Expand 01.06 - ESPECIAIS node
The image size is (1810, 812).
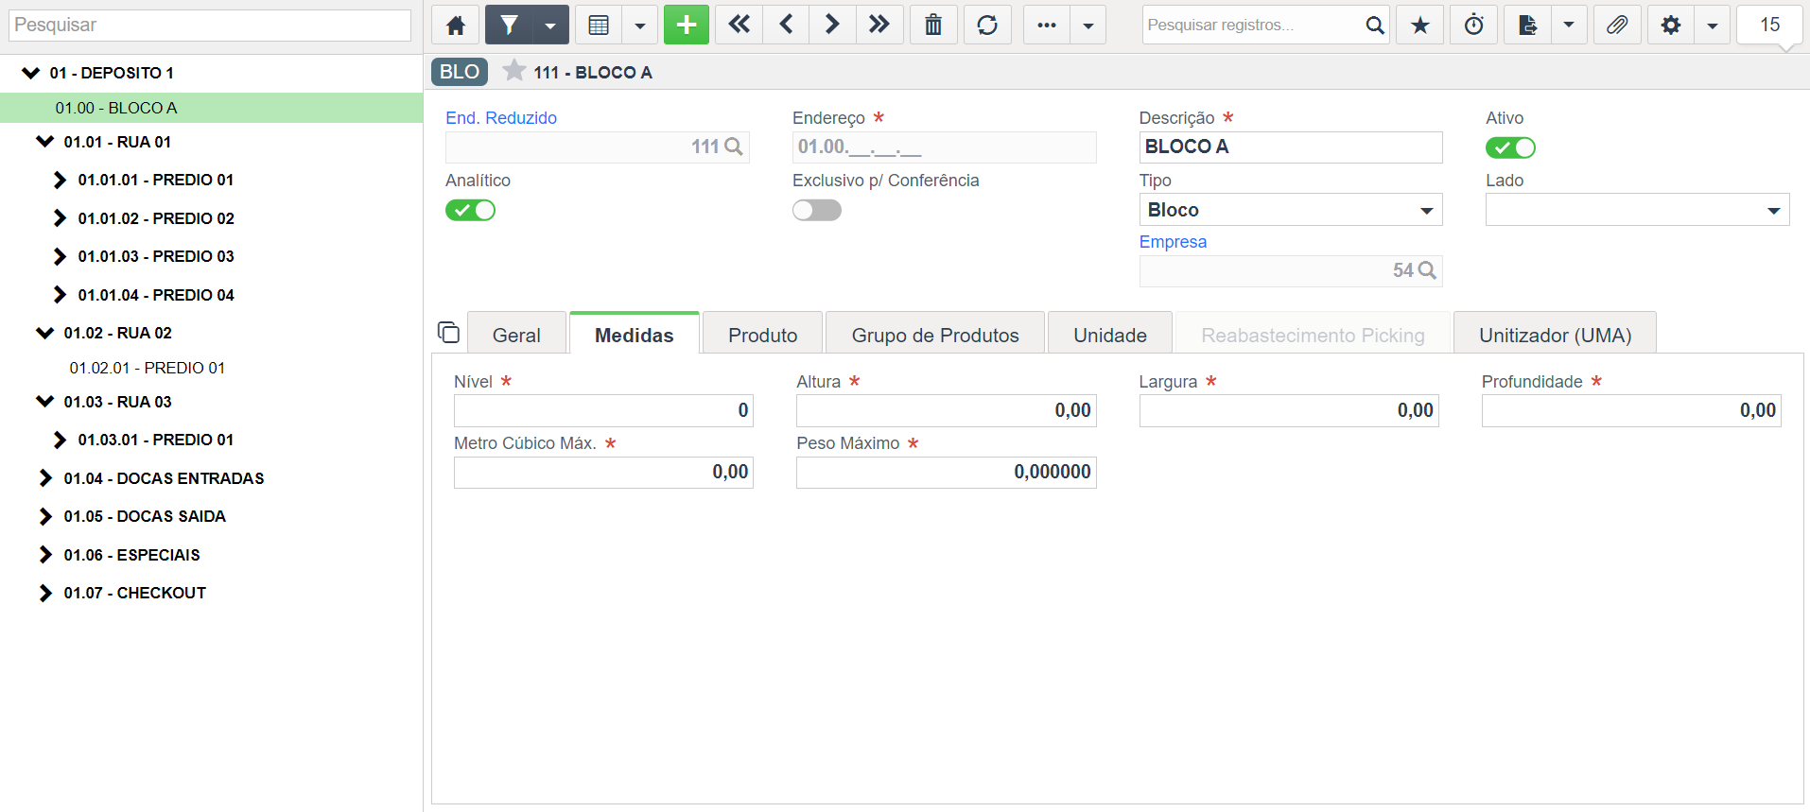click(x=45, y=555)
